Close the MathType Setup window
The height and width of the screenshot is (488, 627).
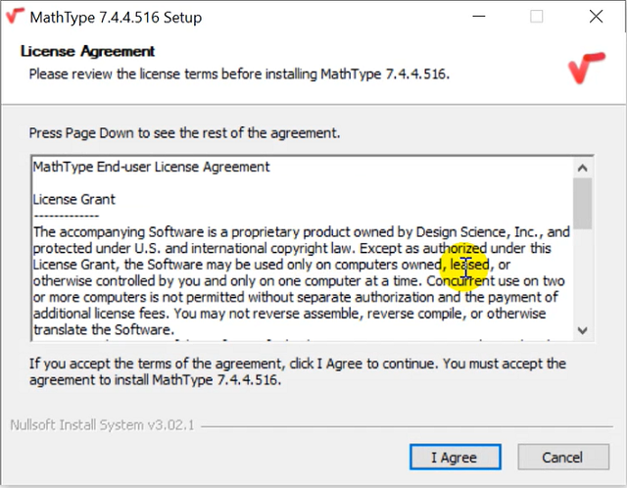coord(596,17)
